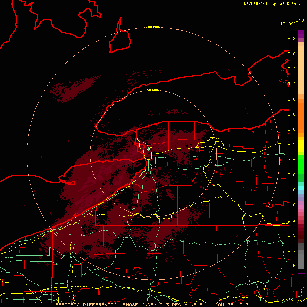The image size is (307, 307).
Task: Click the 50 NMI range ring label
Action: tap(153, 90)
